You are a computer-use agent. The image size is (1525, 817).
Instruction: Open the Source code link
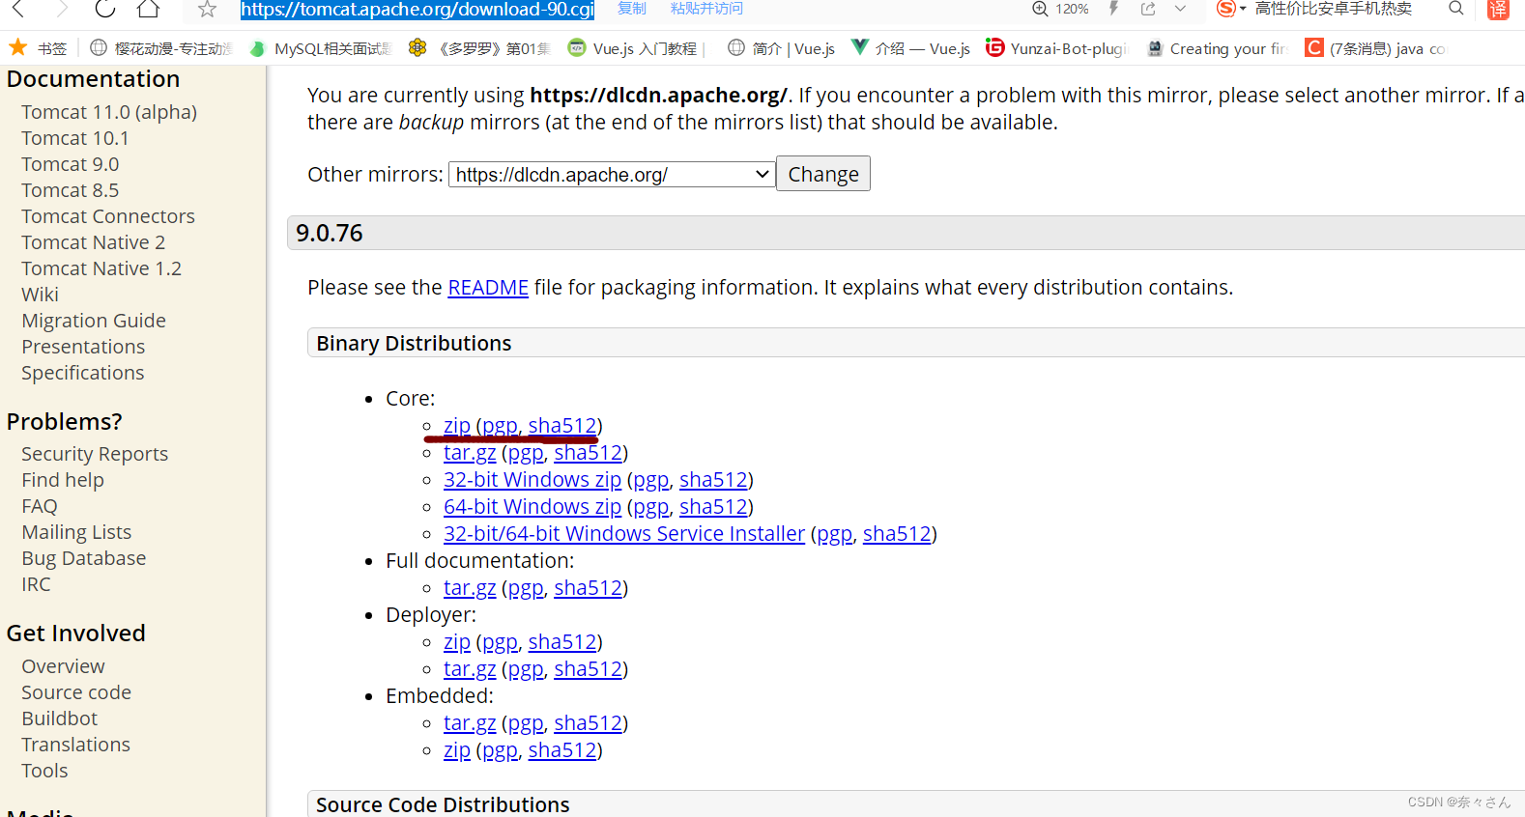pyautogui.click(x=76, y=692)
